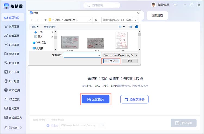
Task: Click the help icon in file dialog
Action: click(x=137, y=27)
